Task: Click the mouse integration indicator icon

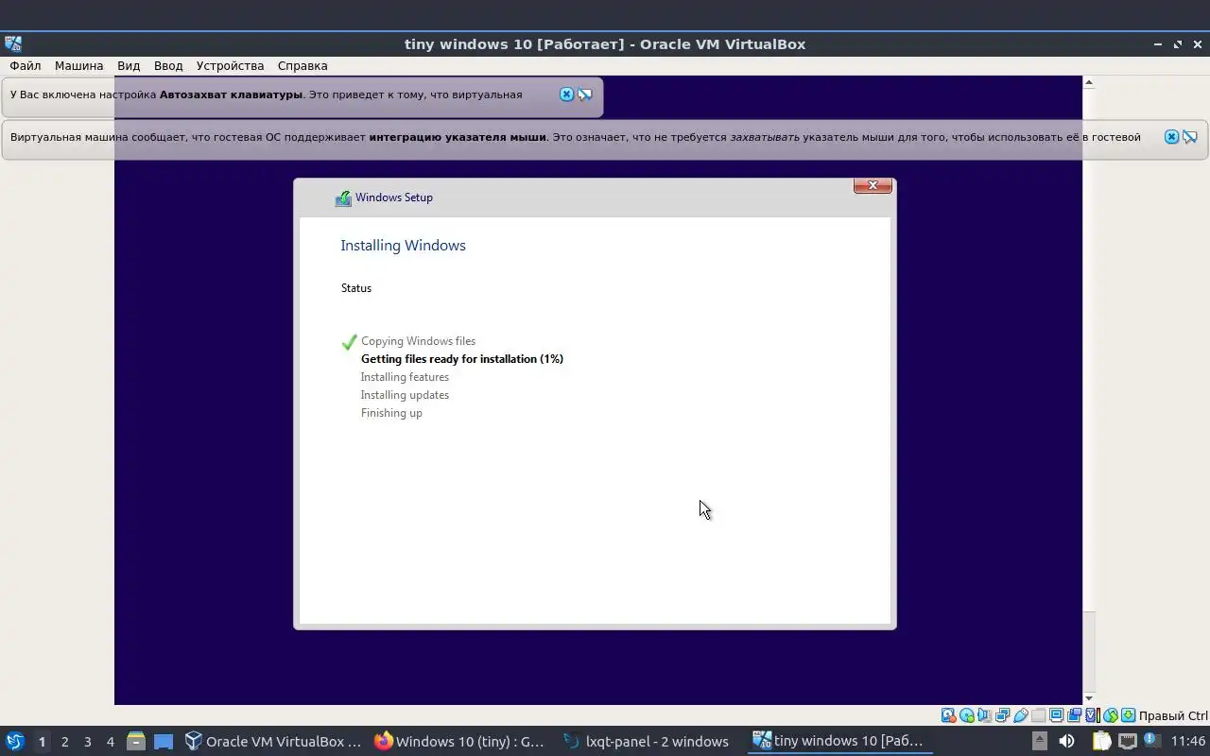Action: pos(1111,715)
